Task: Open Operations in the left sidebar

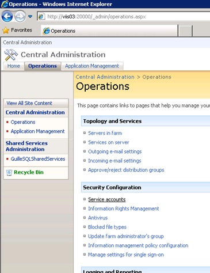Action: click(x=23, y=122)
